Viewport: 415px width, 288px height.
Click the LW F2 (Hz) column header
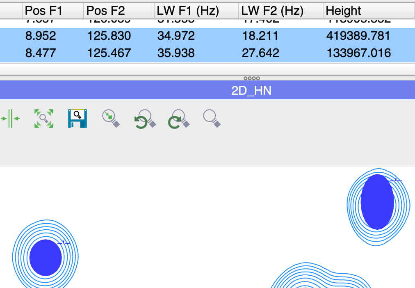coord(281,11)
